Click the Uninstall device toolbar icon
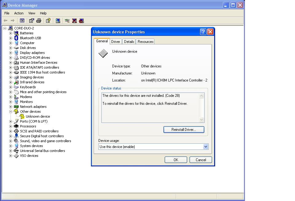 tap(74, 21)
